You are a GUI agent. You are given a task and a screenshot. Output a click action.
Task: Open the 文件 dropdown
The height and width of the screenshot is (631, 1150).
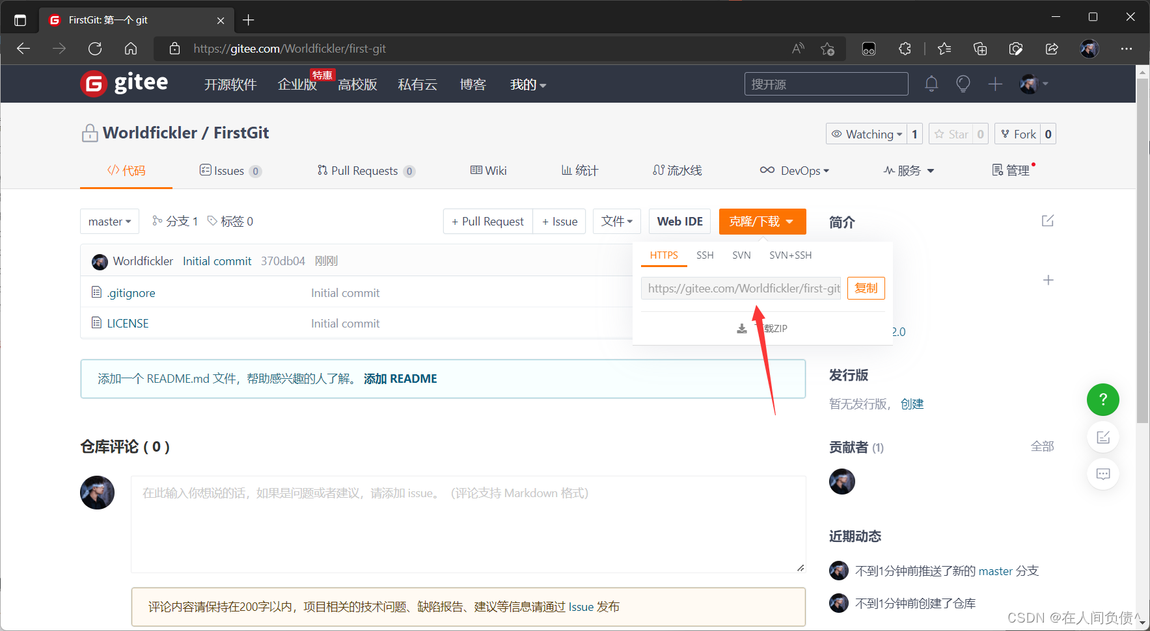coord(617,222)
